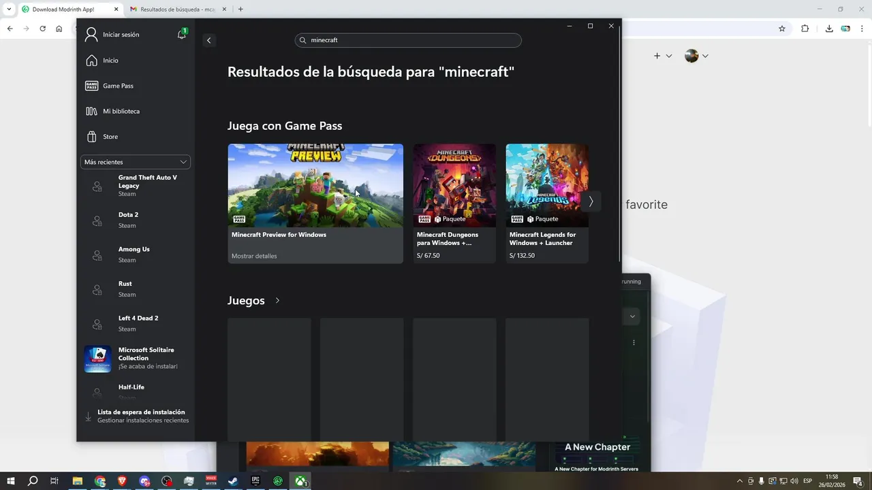Open Chrome three-dot menu

pos(862,29)
